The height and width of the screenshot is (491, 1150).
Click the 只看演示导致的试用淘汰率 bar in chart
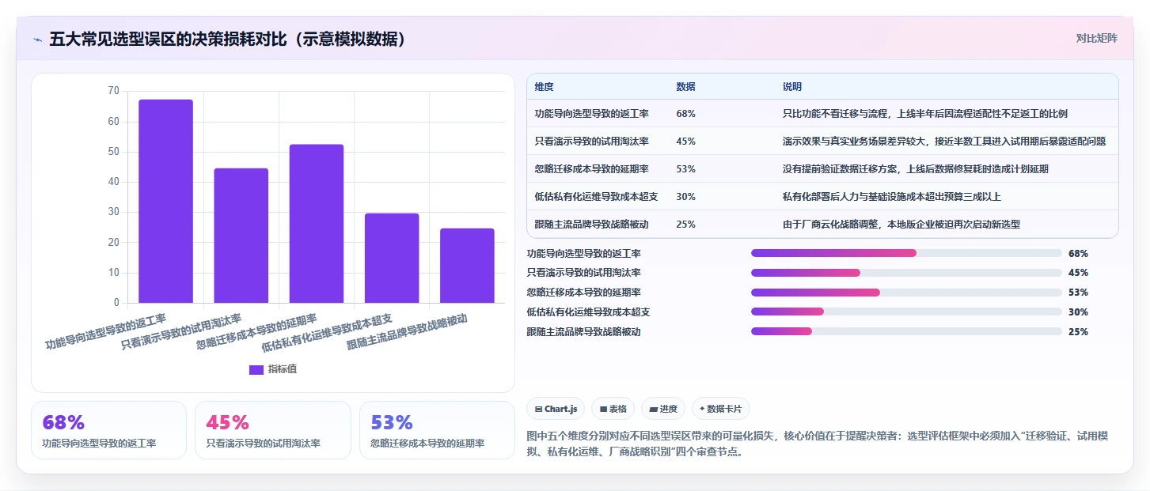(x=241, y=236)
